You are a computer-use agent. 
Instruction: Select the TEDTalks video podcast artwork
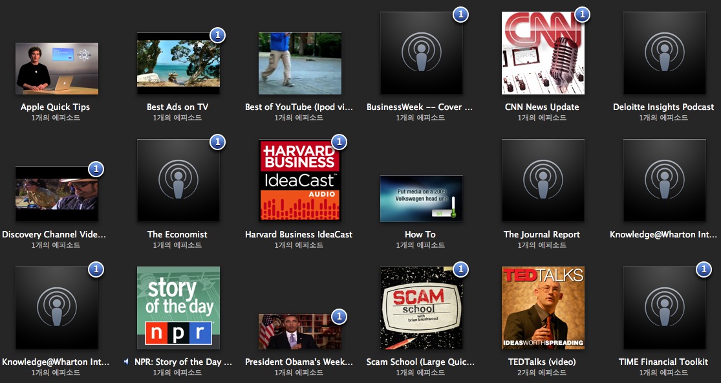click(543, 308)
